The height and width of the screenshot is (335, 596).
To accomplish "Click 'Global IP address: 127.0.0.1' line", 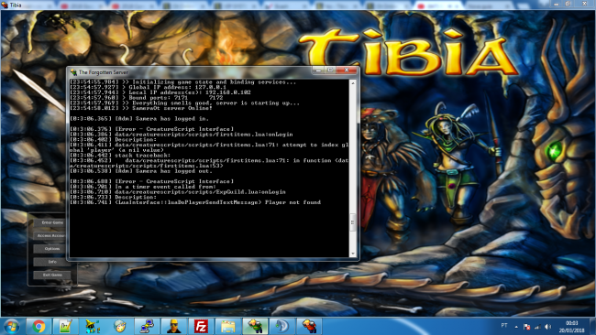I will [x=148, y=87].
